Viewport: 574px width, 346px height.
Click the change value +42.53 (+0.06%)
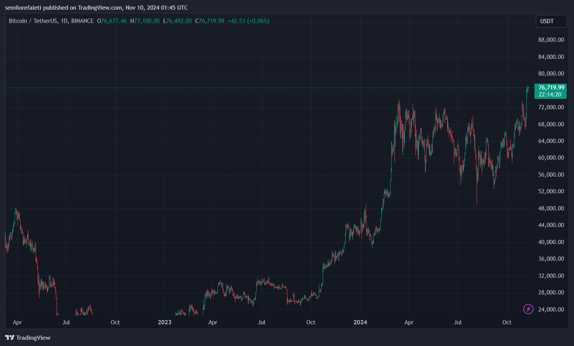[248, 21]
